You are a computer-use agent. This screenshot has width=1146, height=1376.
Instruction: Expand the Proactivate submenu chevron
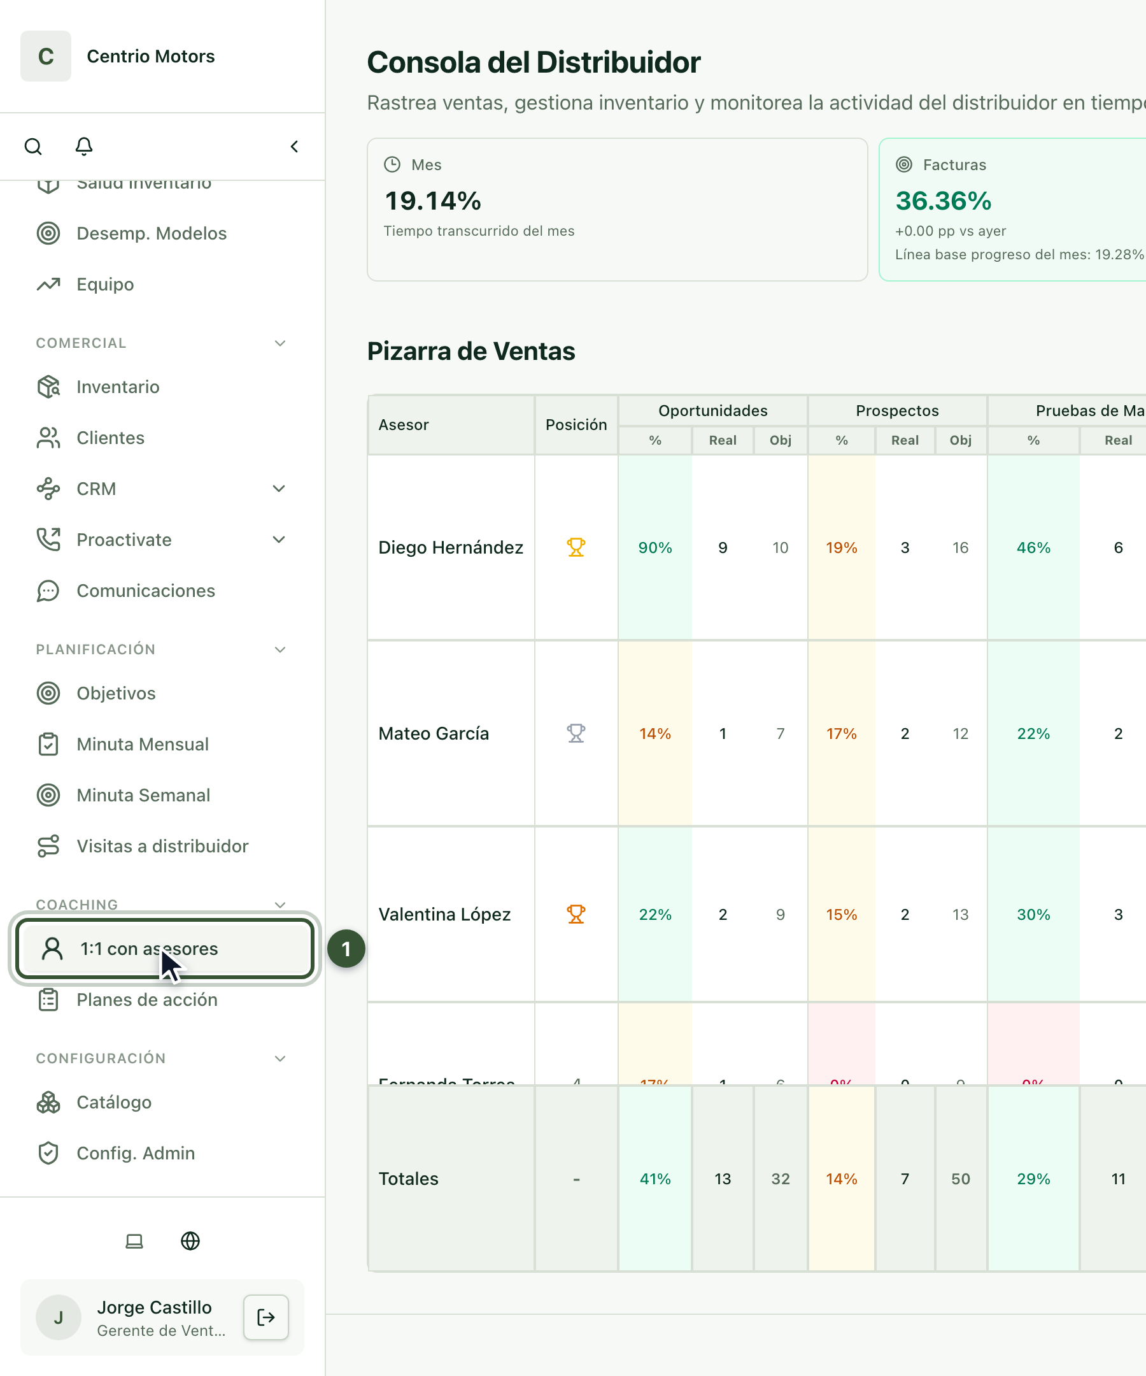click(x=279, y=540)
